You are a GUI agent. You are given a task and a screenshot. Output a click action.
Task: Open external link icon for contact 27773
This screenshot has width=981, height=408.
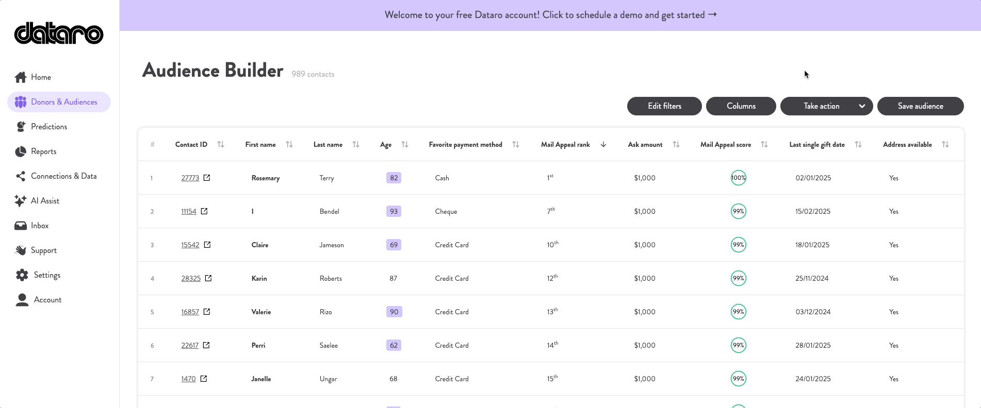pos(207,178)
